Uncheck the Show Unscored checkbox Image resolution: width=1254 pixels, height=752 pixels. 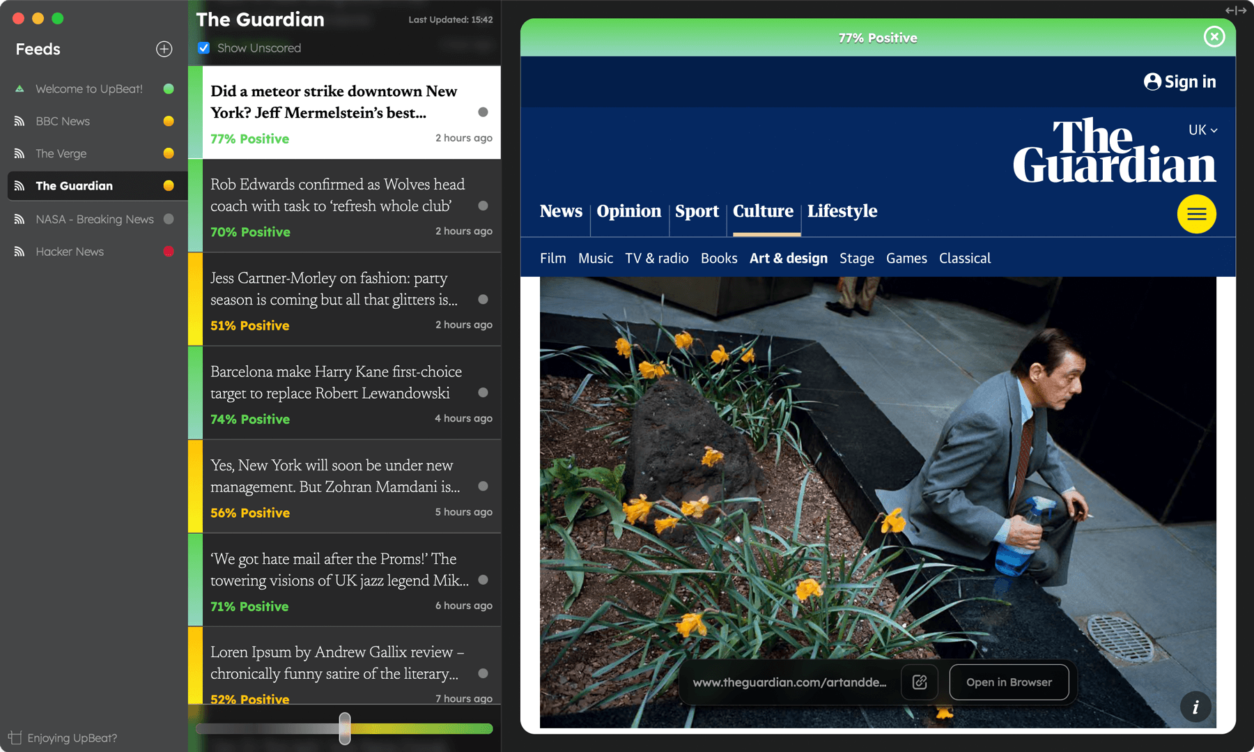pyautogui.click(x=204, y=48)
